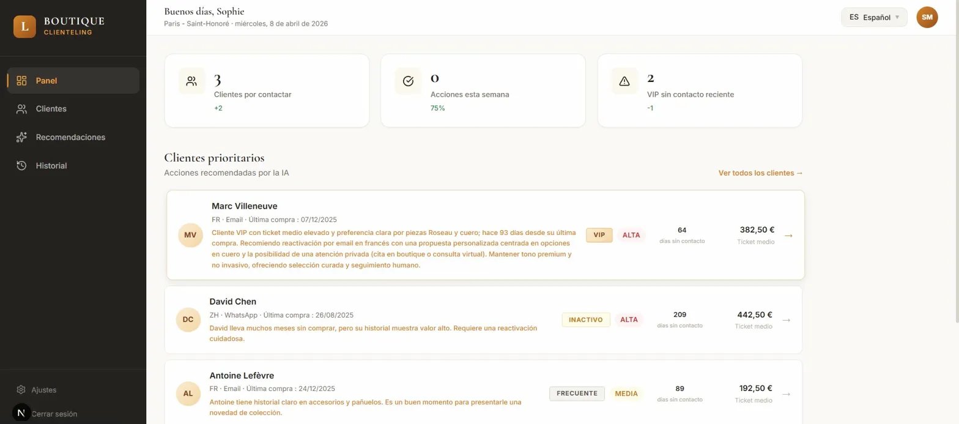Expand the language selector chevron

[x=896, y=17]
